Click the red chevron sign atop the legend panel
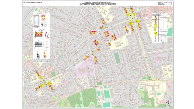The height and width of the screenshot is (109, 194). [x=43, y=15]
